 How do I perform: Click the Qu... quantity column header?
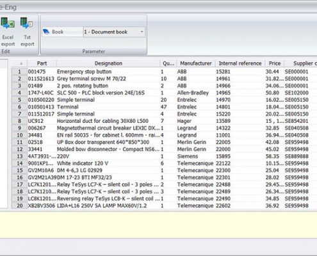pyautogui.click(x=168, y=63)
